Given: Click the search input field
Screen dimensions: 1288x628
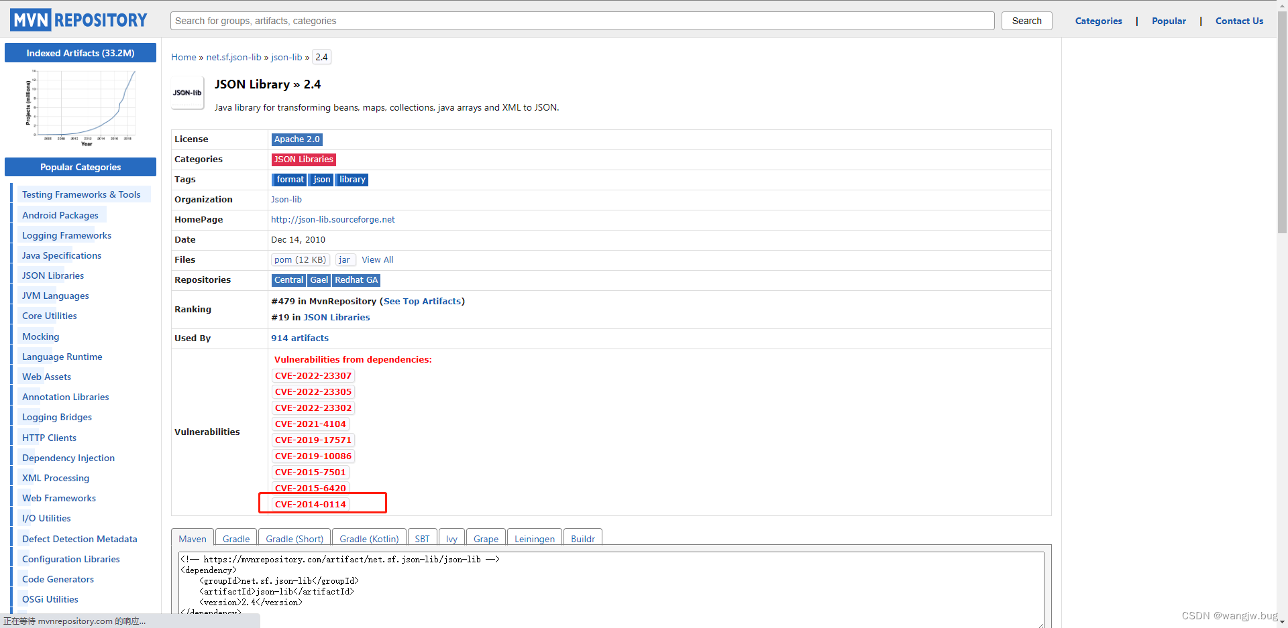Looking at the screenshot, I should pos(581,21).
